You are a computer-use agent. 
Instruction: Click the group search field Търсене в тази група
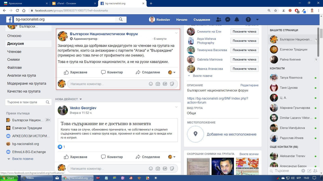coord(28,102)
